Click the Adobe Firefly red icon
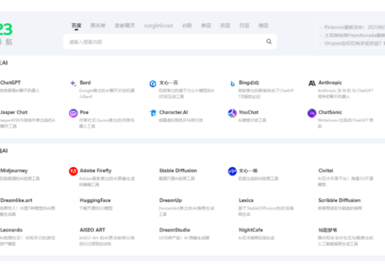The image size is (385, 269). pyautogui.click(x=73, y=171)
